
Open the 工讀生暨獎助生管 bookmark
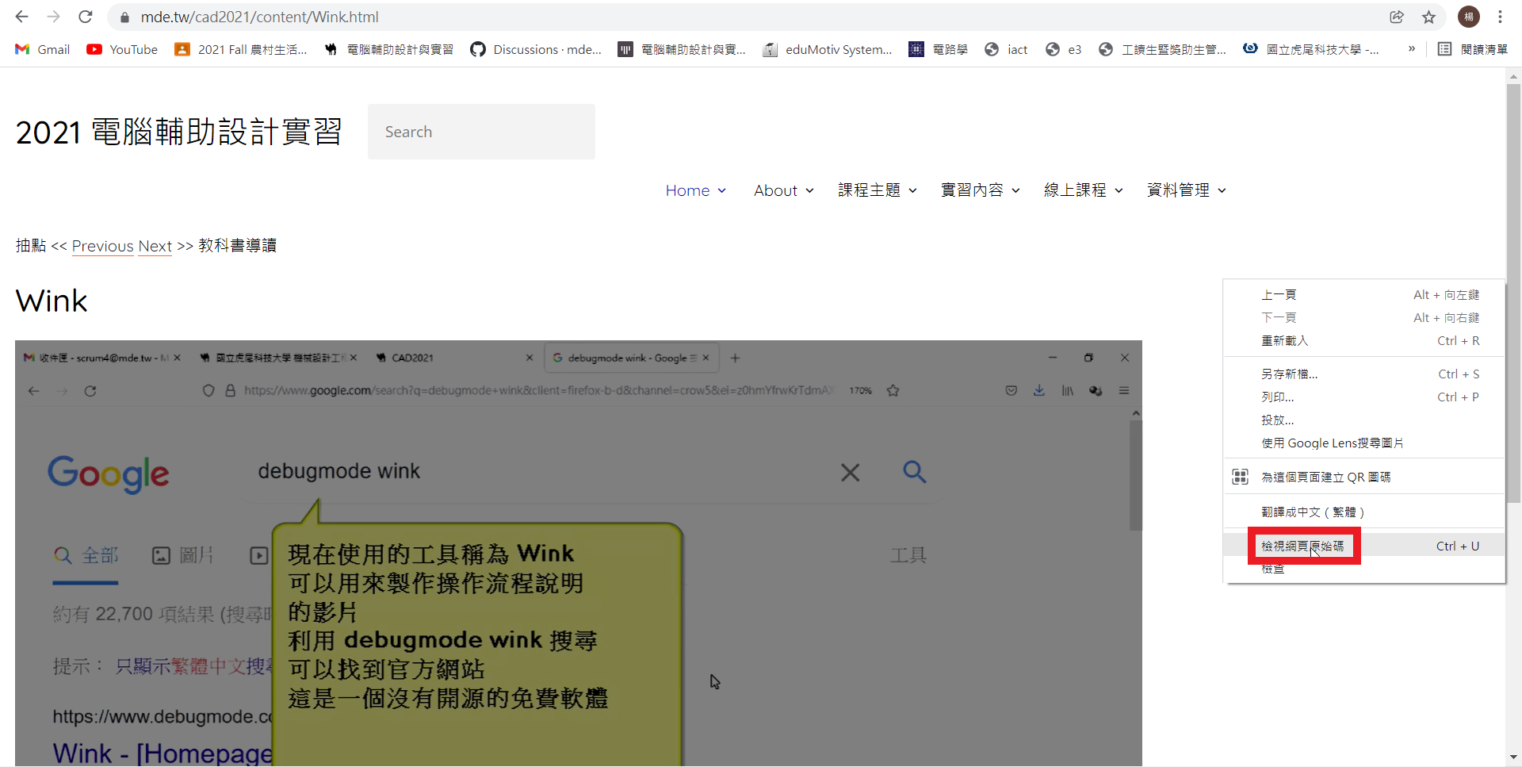1162,49
